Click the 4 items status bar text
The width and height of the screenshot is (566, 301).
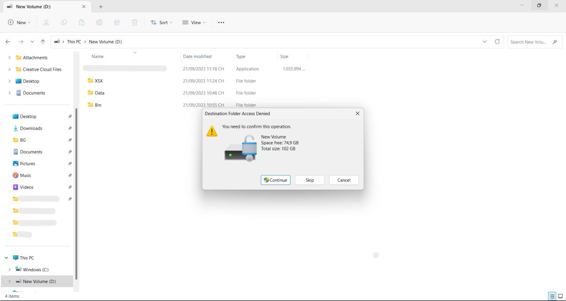coord(12,296)
